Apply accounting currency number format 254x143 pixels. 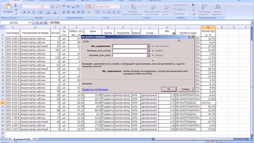click(x=98, y=12)
